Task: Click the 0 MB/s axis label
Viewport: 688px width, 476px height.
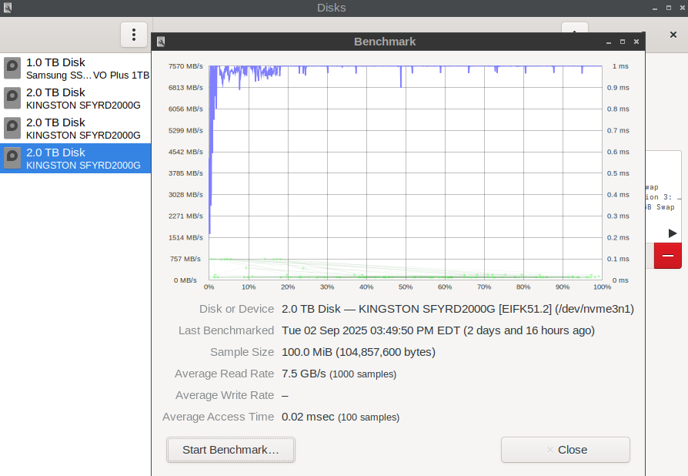Action: coord(185,280)
